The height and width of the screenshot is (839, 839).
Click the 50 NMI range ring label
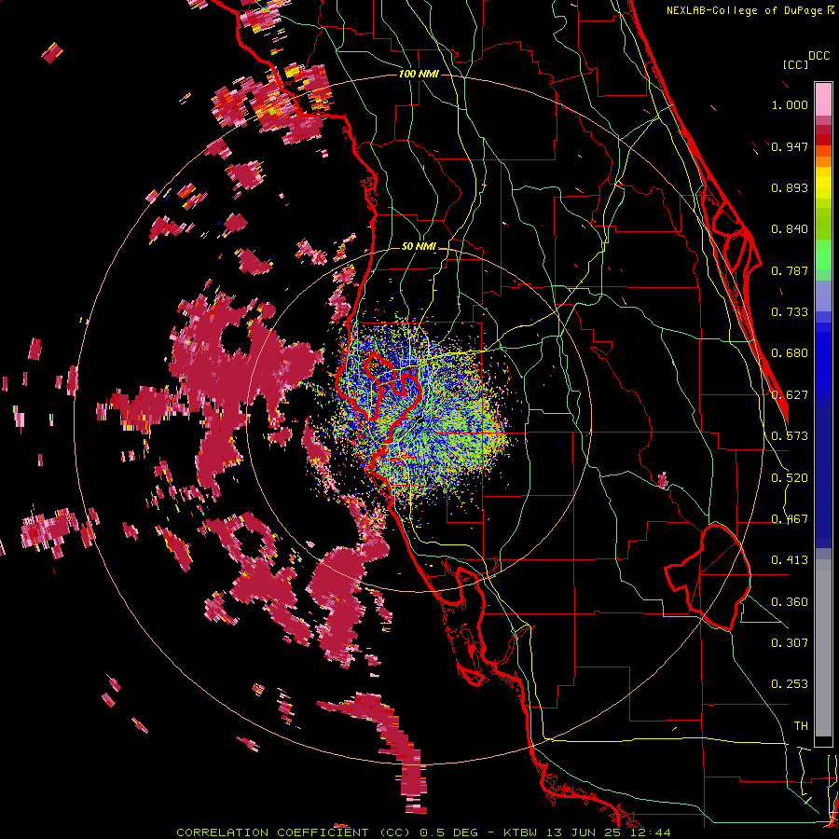pos(419,247)
